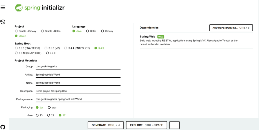Click the Packaging label
The height and width of the screenshot is (130, 259).
pyautogui.click(x=27, y=108)
